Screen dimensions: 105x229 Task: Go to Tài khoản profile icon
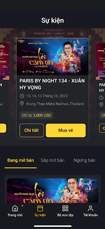tap(90, 208)
